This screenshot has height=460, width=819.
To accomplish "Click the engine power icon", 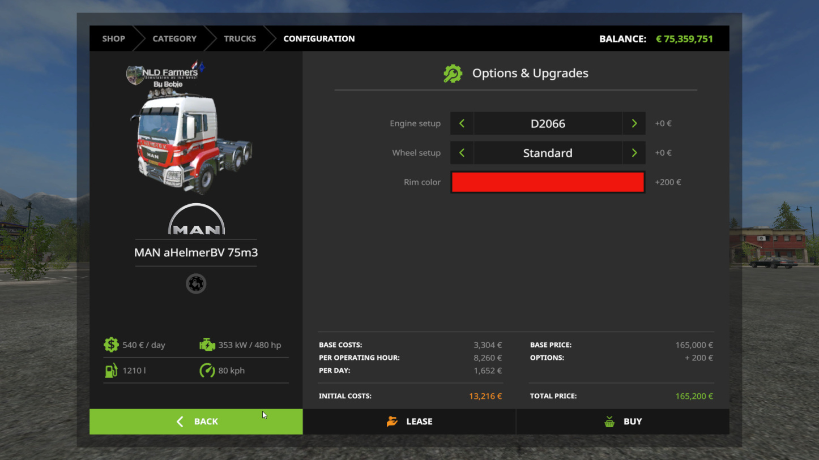I will coord(207,345).
